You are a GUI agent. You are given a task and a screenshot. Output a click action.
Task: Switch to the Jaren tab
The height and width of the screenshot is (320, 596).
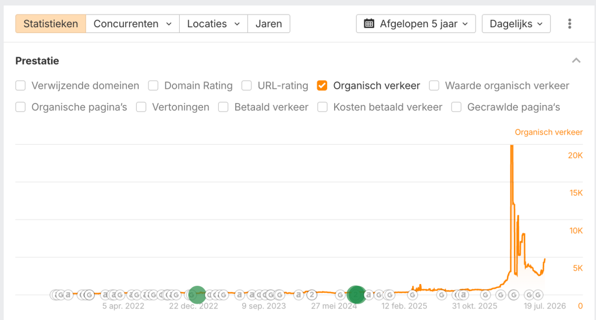269,23
